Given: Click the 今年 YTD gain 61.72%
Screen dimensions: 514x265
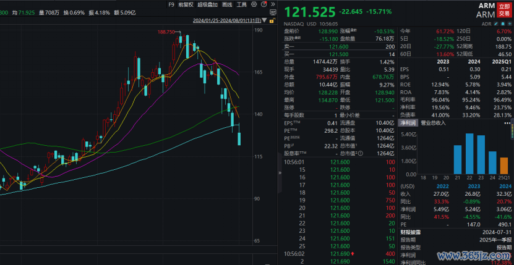Looking at the screenshot, I should pos(445,32).
